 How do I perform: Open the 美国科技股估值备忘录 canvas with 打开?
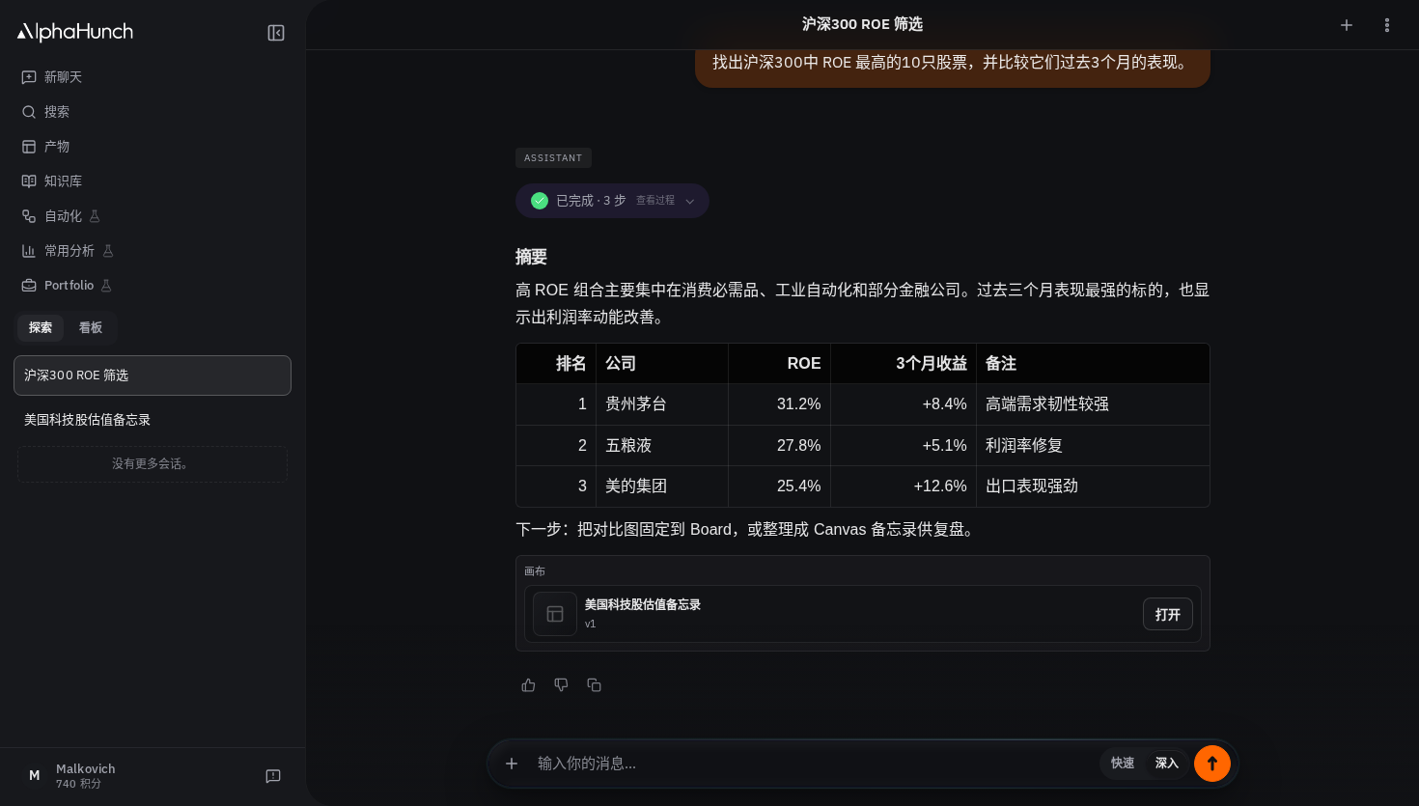(x=1168, y=614)
